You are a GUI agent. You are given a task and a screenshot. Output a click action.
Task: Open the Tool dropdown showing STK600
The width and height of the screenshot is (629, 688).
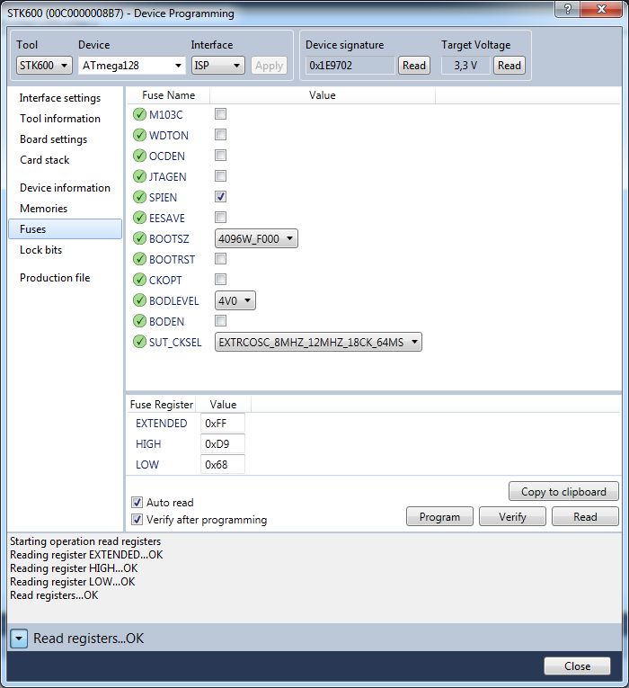coord(44,66)
